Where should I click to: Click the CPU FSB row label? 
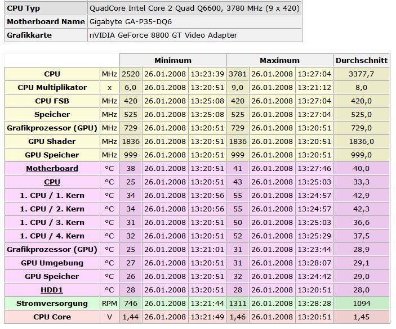[52, 101]
